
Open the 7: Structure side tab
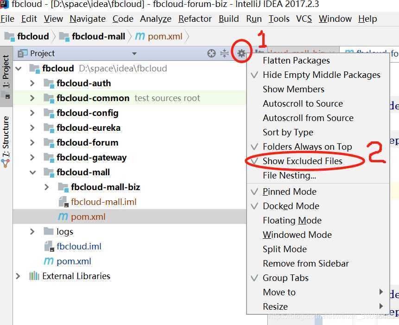6,141
